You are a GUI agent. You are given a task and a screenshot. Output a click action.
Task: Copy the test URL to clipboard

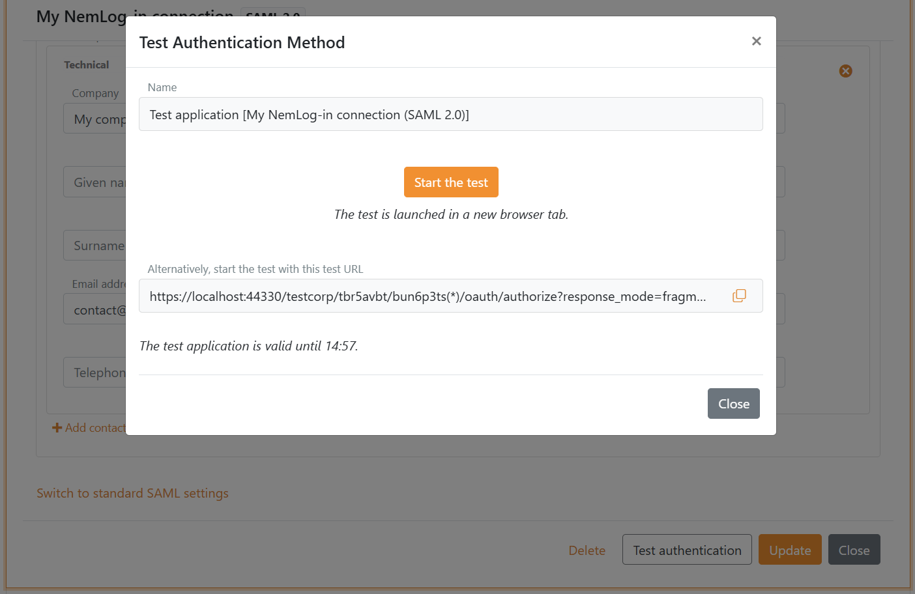(739, 296)
